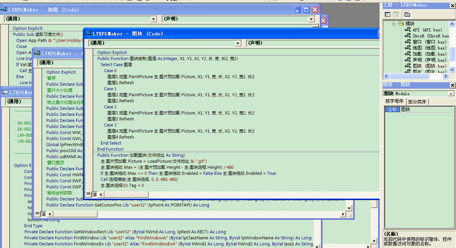
Task: Click project tree scroll-up arrow
Action: point(452,24)
